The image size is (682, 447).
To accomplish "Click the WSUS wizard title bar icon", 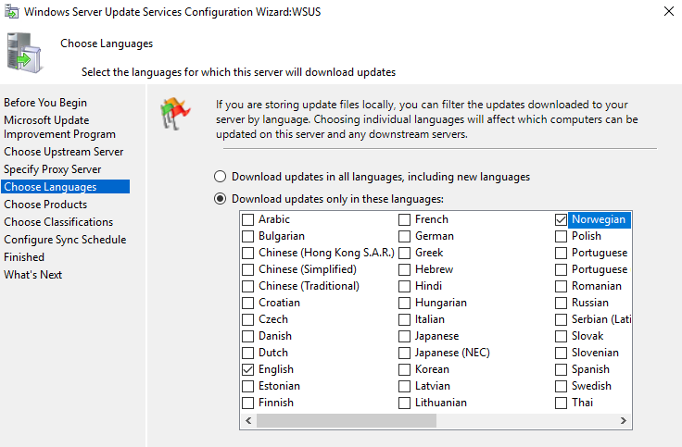I will [11, 12].
